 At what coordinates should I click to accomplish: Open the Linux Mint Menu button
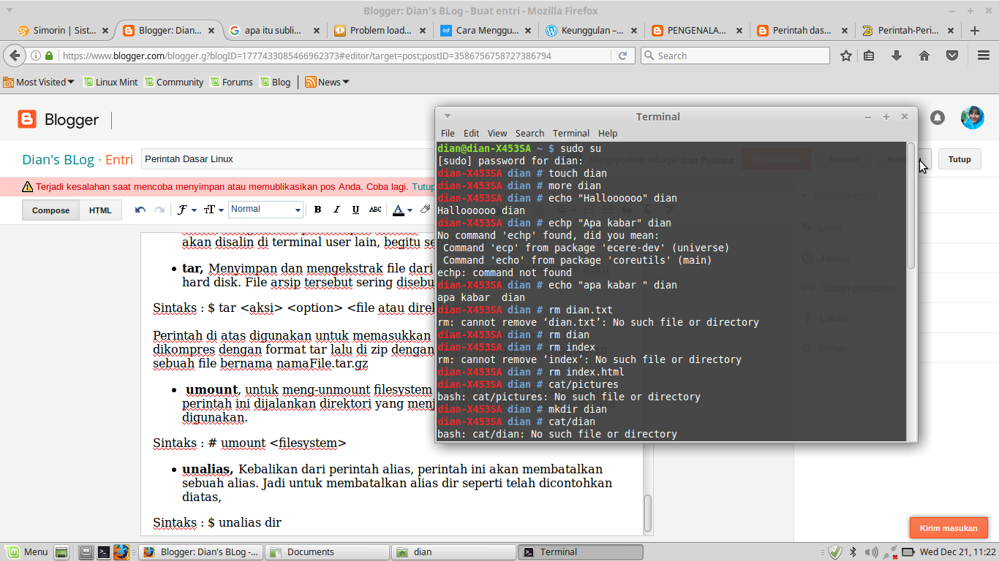(x=28, y=552)
